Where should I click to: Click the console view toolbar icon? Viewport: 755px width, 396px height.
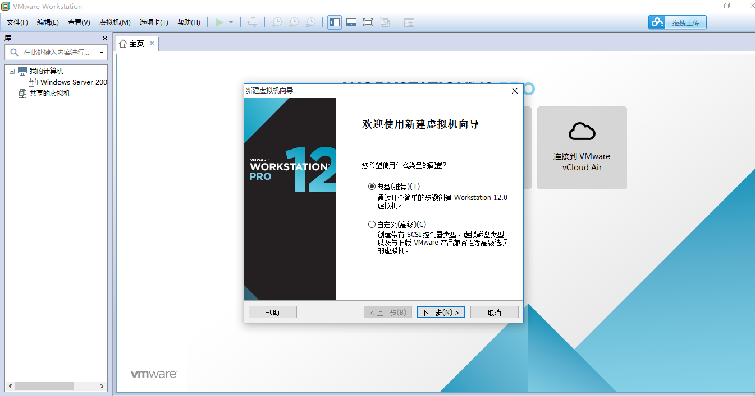[409, 22]
